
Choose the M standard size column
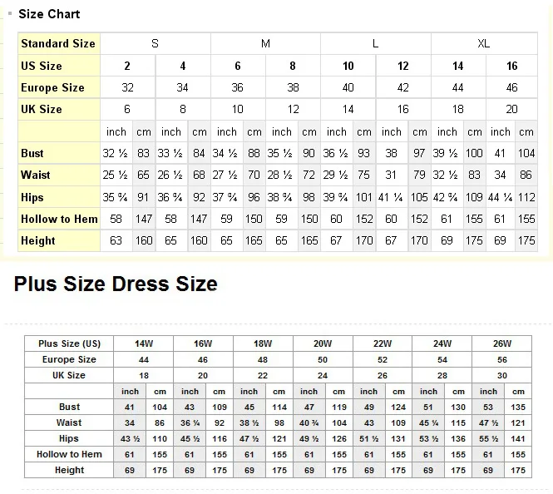(x=265, y=43)
